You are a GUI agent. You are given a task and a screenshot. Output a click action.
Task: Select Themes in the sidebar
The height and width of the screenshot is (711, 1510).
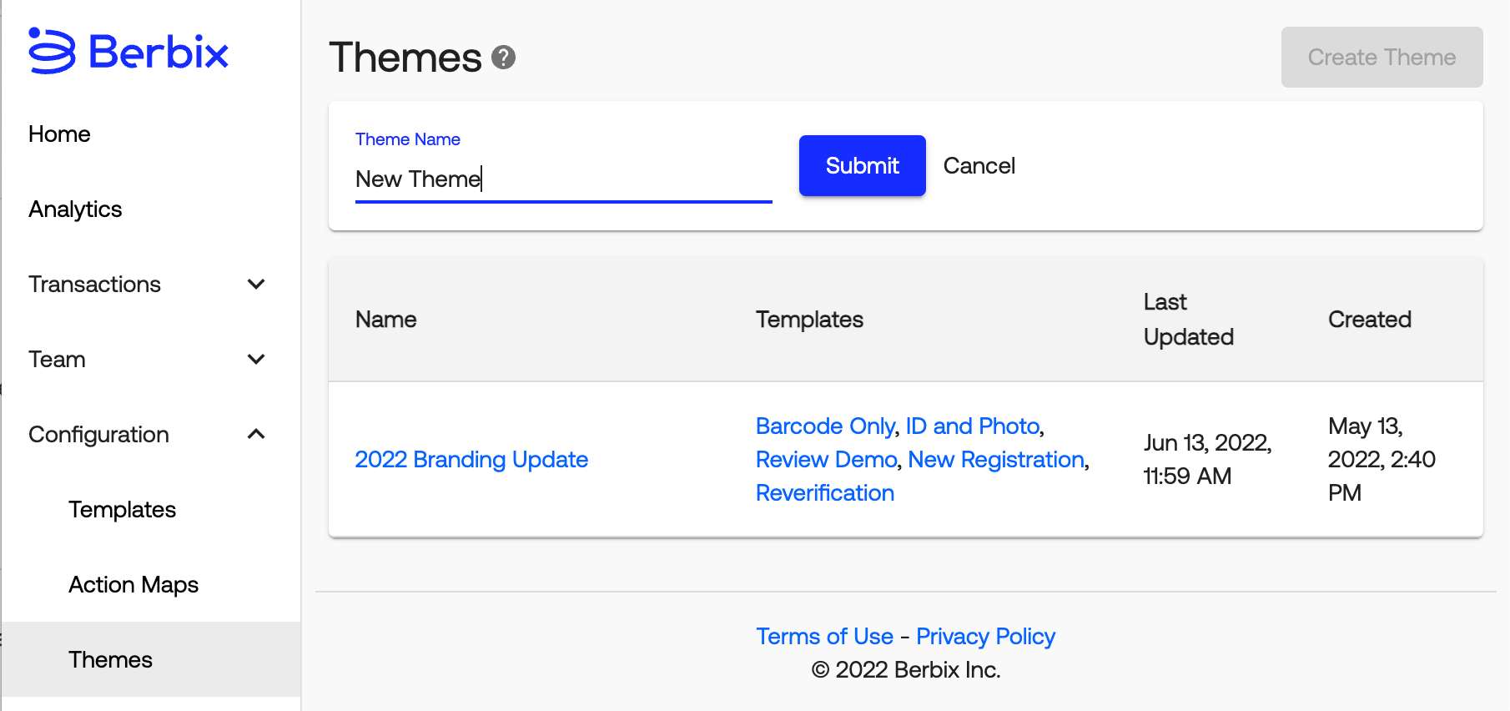[x=110, y=660]
